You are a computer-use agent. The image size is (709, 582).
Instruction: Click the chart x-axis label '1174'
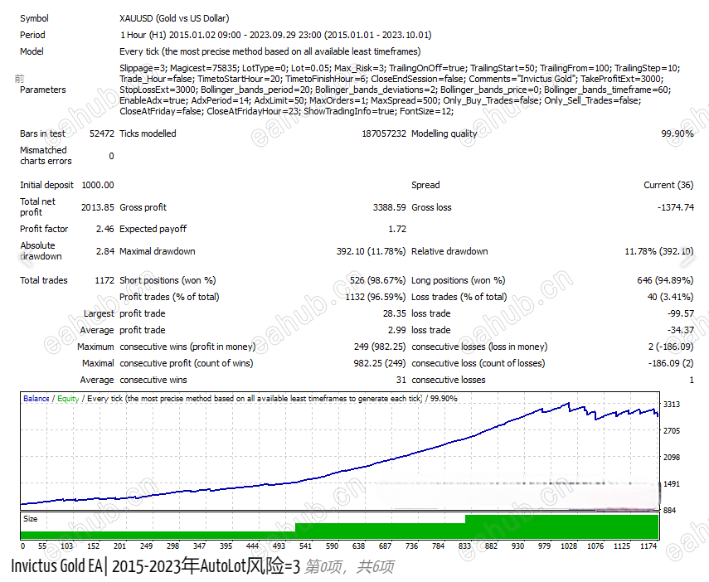coord(648,546)
